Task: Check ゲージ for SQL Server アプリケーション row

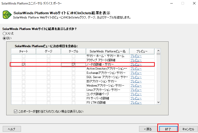Action: click(x=48, y=77)
